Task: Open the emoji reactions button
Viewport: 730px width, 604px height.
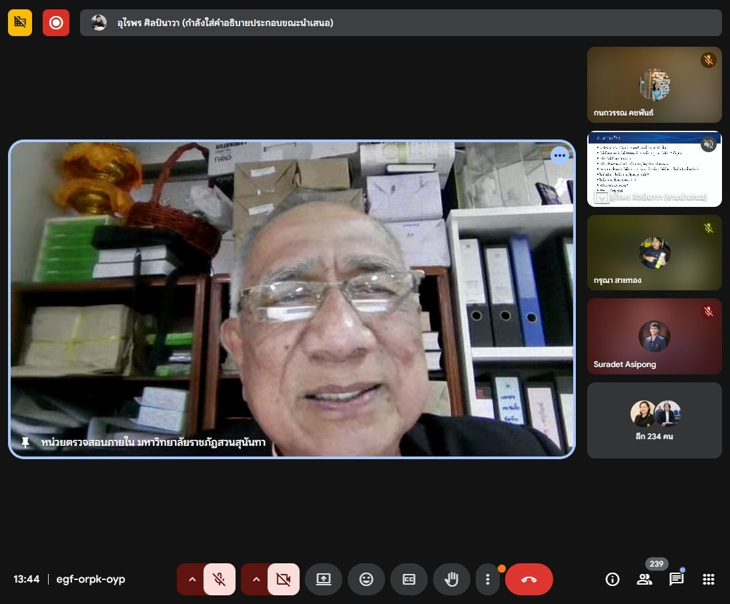Action: tap(366, 579)
